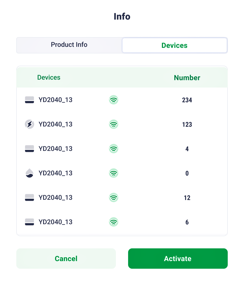Click the card icon beside number 234
This screenshot has height=285, width=244.
click(x=29, y=100)
